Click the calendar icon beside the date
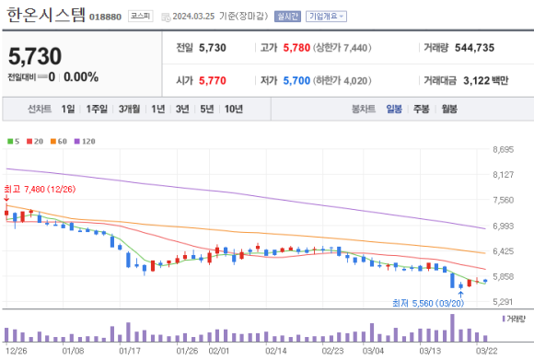Screen dimensions: 534x360 point(166,17)
